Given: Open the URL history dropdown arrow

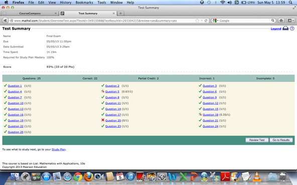Looking at the screenshot, I should [202, 20].
